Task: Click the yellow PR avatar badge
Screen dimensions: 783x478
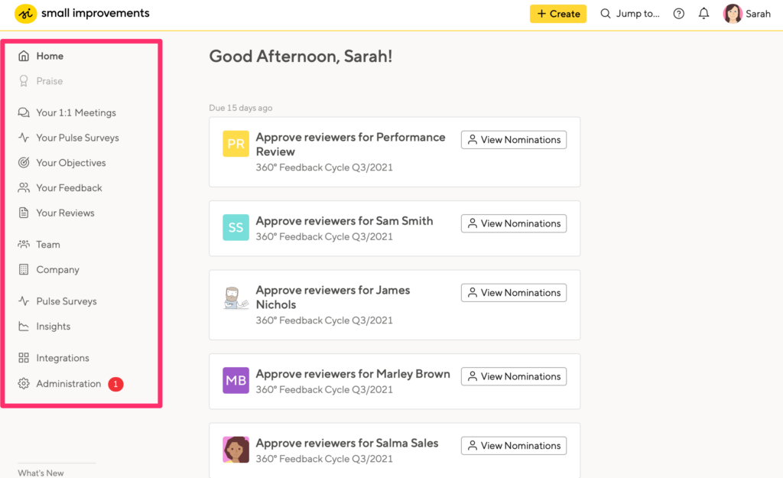Action: coord(236,144)
